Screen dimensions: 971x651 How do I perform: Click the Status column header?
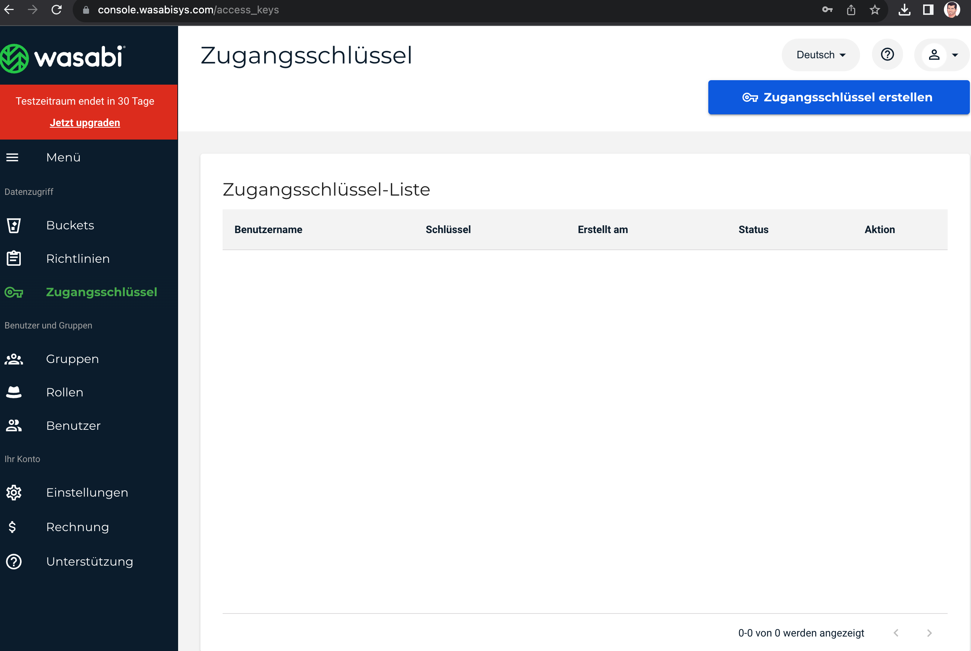(753, 230)
